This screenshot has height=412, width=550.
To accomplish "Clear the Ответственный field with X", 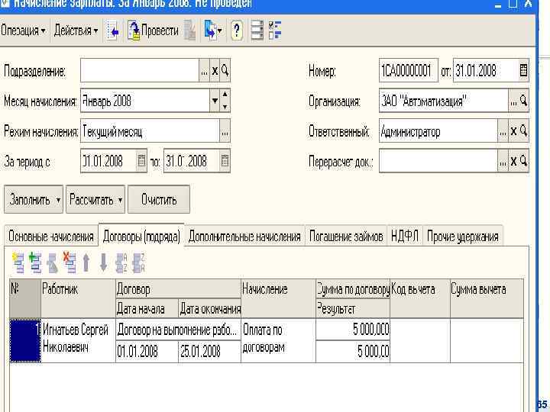I will (x=513, y=131).
